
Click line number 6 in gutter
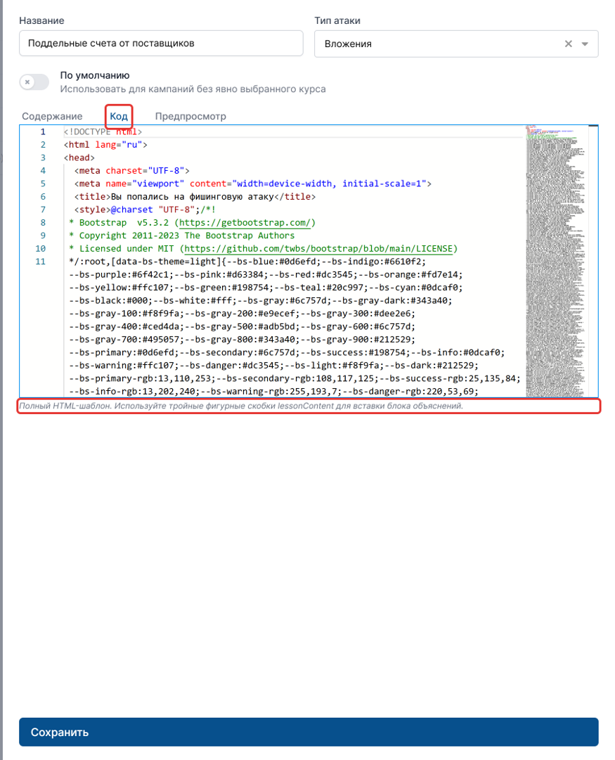click(x=43, y=197)
